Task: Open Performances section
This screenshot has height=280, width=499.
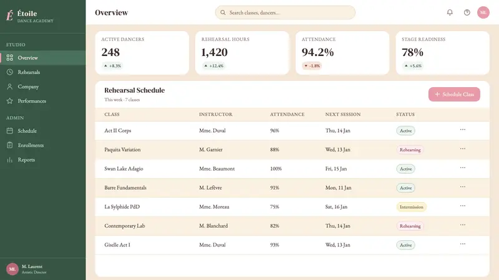Action: click(42, 101)
